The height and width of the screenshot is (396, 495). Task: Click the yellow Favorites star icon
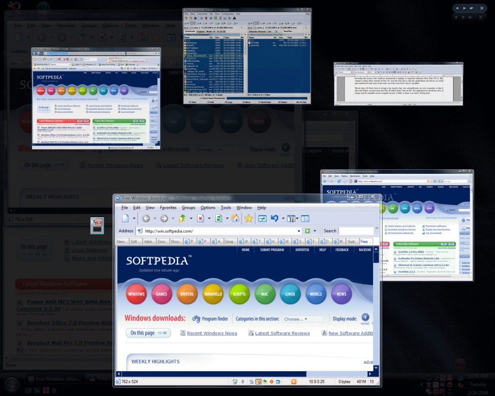coord(248,218)
